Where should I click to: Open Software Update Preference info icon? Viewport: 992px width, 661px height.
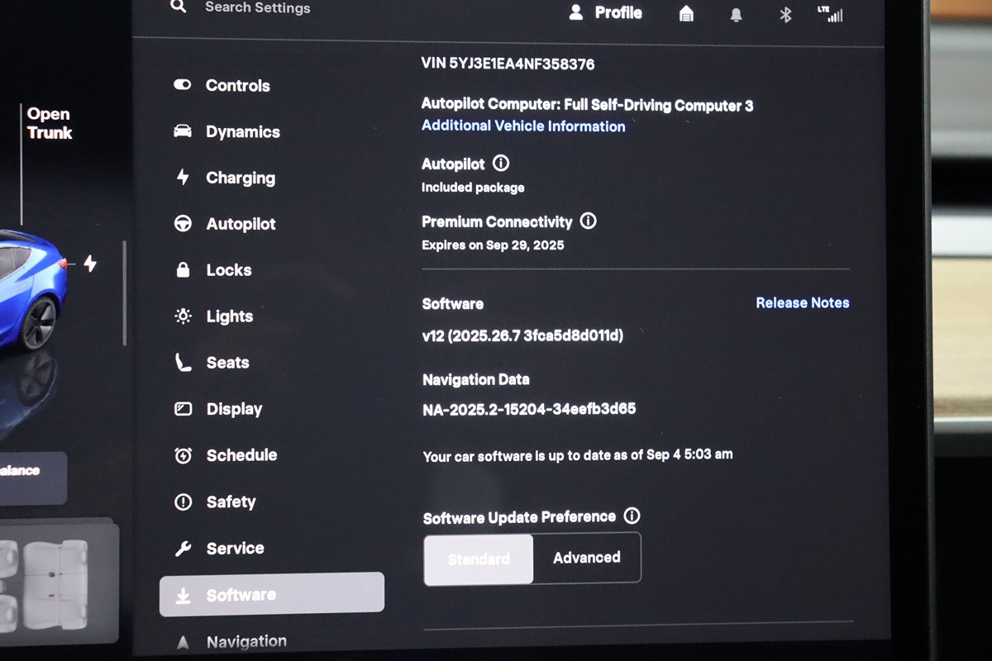click(x=632, y=516)
